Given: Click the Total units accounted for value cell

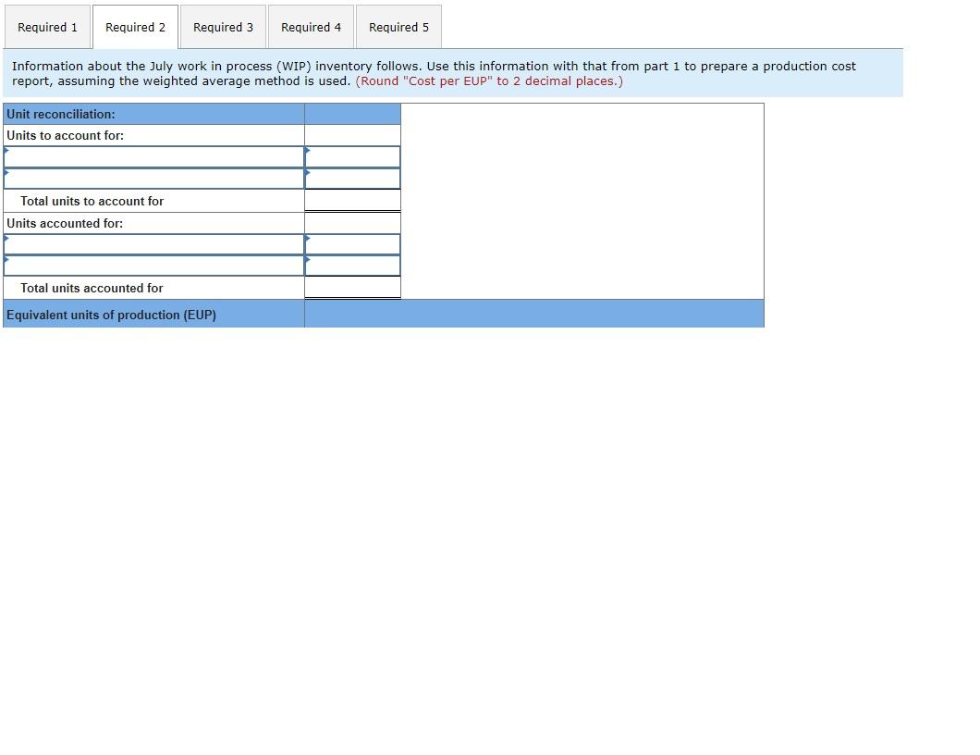Looking at the screenshot, I should click(352, 288).
